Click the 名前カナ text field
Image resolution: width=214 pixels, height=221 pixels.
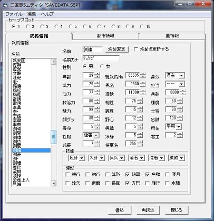101,58
